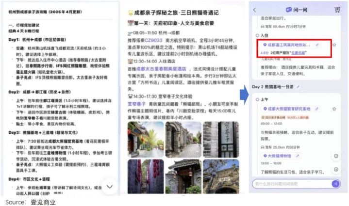Click the hotel icon beside 12:30–14:00 入住酒店
The height and width of the screenshot is (206, 349).
tap(130, 61)
